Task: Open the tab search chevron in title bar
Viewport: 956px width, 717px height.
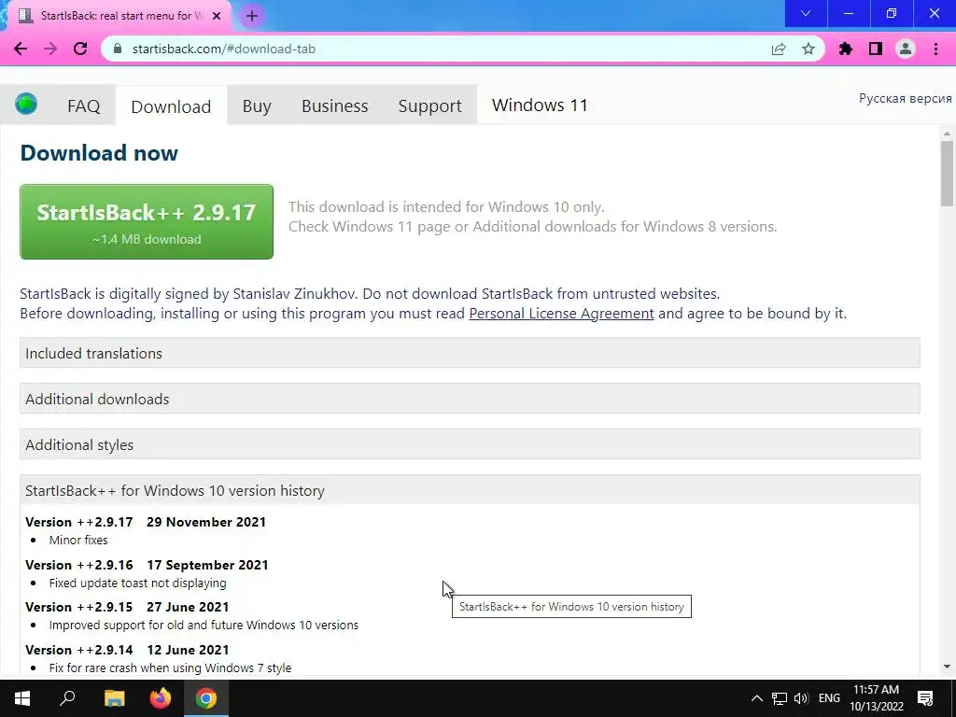Action: [x=806, y=13]
